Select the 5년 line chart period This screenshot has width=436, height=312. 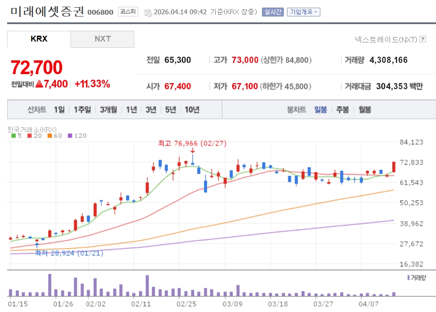(x=171, y=109)
